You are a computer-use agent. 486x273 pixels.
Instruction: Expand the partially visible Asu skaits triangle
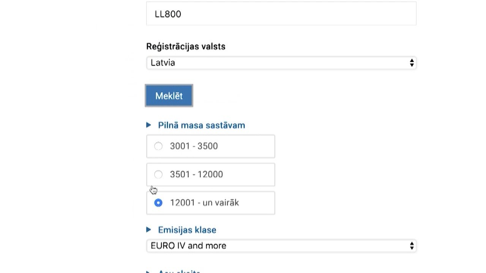(x=148, y=271)
